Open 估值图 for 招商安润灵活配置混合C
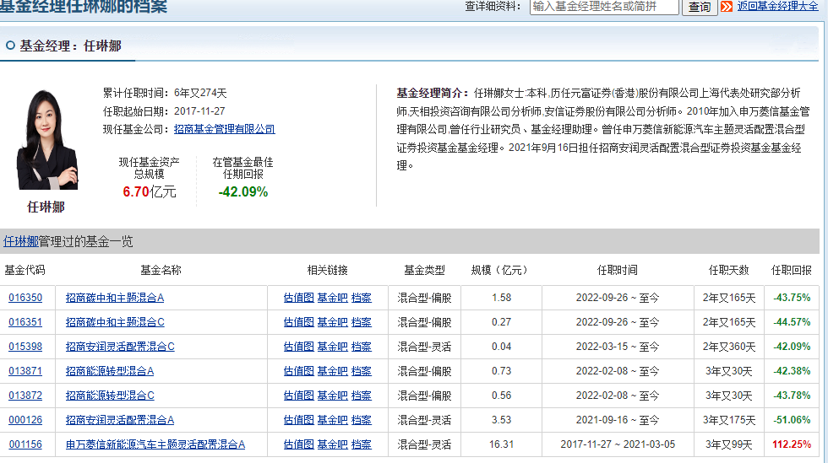The width and height of the screenshot is (828, 463). point(298,347)
